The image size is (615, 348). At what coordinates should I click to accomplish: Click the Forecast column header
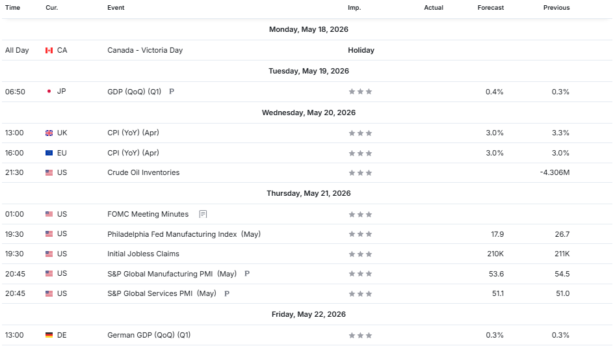(491, 8)
